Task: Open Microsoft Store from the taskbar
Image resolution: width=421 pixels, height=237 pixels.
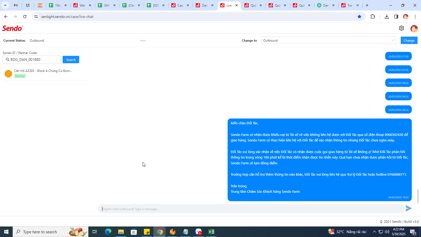Action: [134, 232]
